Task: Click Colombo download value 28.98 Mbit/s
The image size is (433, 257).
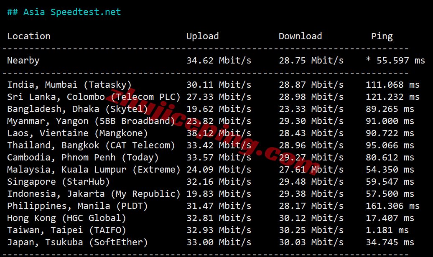Action: point(311,97)
